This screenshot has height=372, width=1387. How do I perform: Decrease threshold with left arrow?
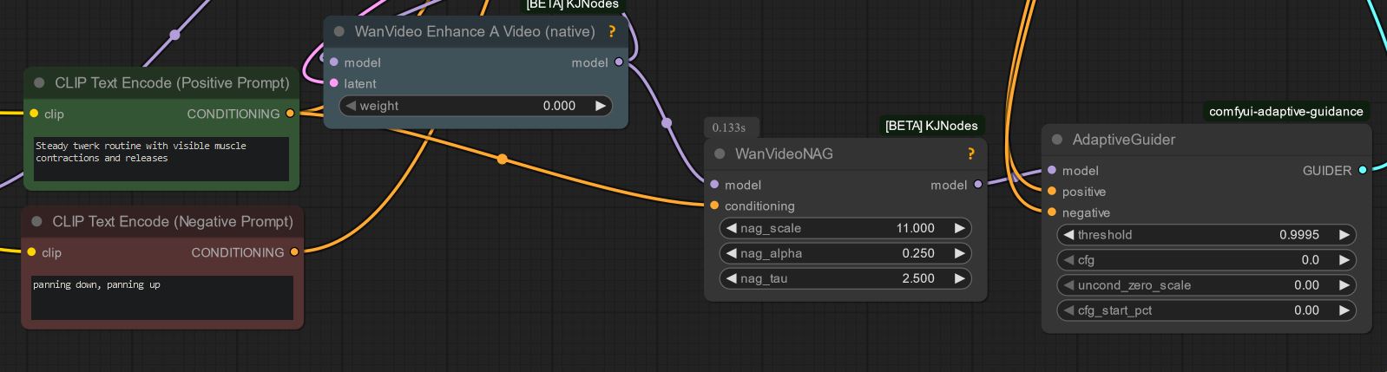coord(1068,234)
